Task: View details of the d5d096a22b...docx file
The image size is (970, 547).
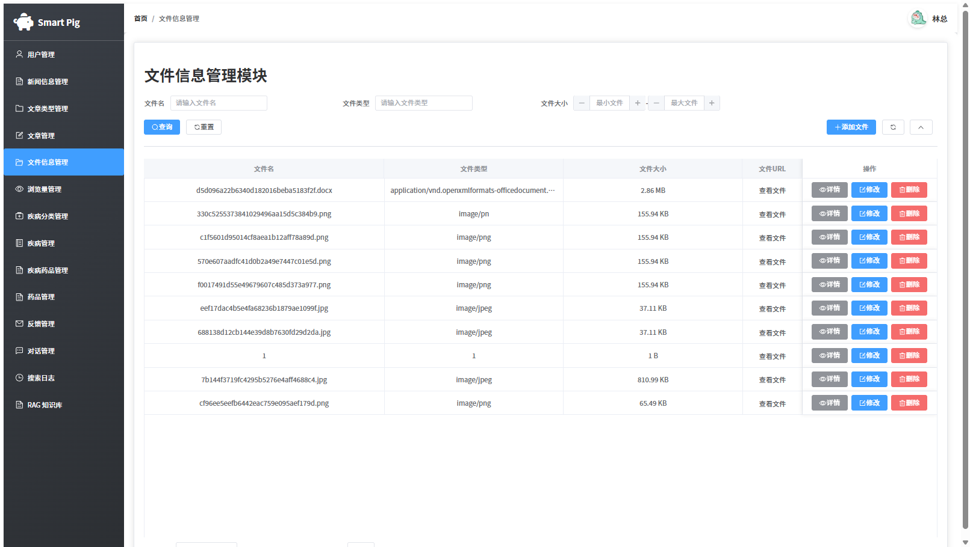Action: [829, 190]
